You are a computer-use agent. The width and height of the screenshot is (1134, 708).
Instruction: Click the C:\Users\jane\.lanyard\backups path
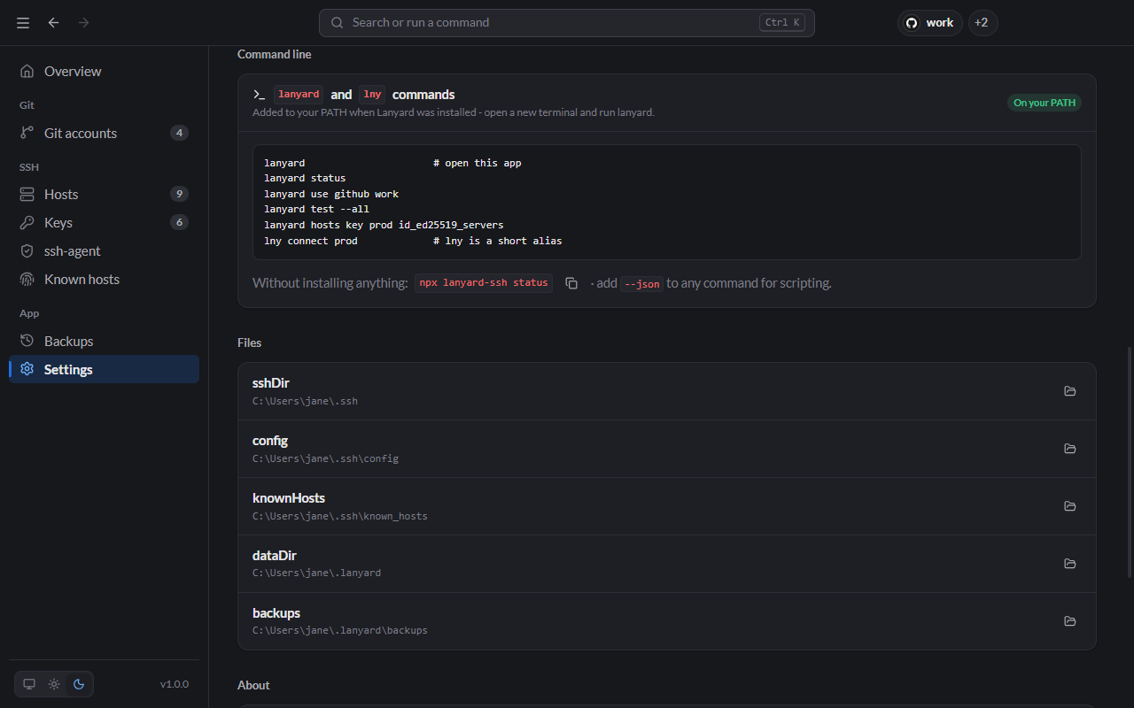(x=340, y=630)
